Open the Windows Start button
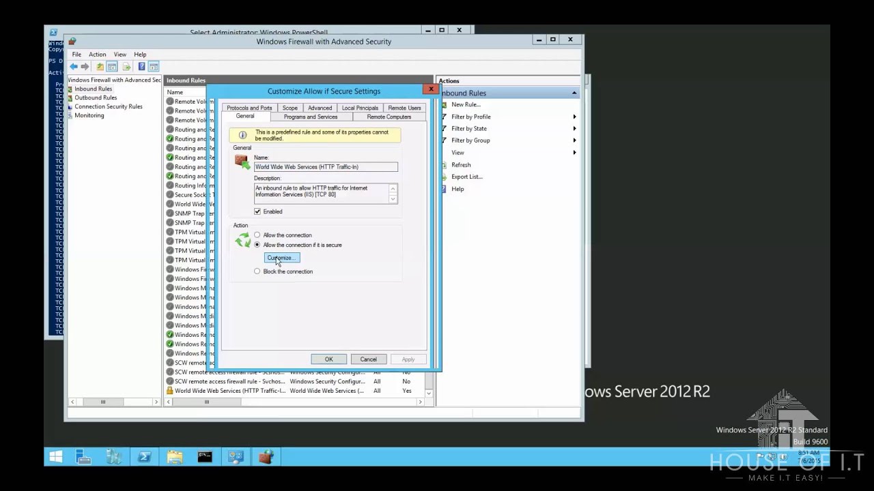 (56, 457)
